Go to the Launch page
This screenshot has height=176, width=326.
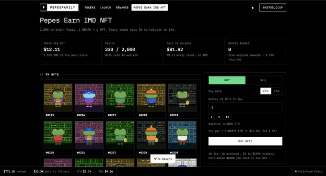[x=105, y=8]
